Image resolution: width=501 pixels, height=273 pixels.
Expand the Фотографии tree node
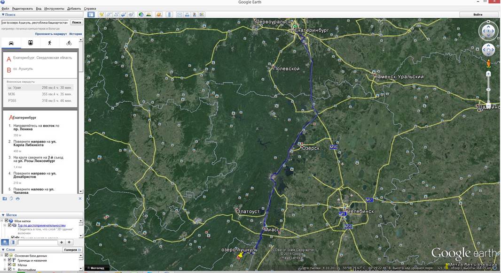pos(5,270)
